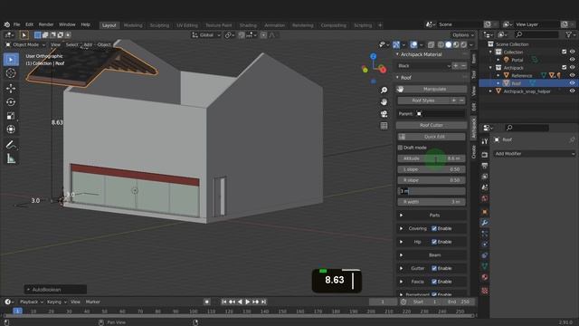
Task: Open the Material properties sphere icon
Action: click(485, 277)
